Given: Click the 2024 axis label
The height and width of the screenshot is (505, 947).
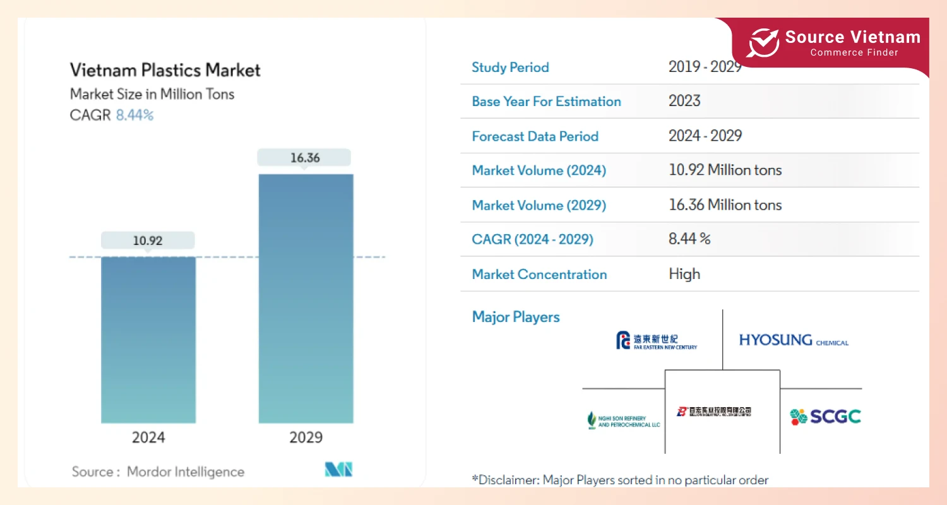Looking at the screenshot, I should pyautogui.click(x=148, y=437).
